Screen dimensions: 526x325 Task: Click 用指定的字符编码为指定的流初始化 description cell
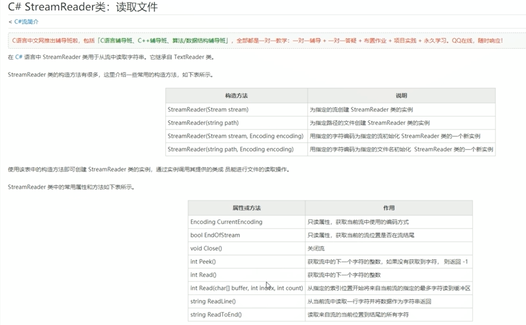coord(401,136)
